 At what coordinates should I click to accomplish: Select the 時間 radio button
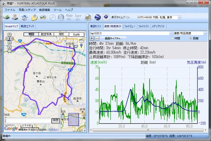pos(172,38)
